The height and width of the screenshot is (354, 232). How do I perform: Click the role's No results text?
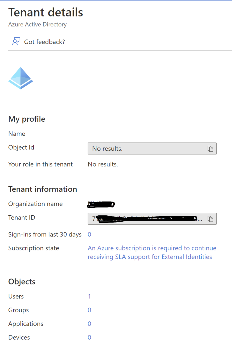click(x=103, y=164)
